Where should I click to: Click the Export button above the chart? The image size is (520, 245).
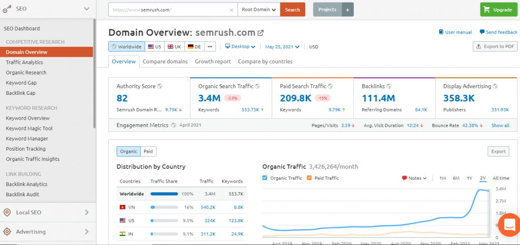point(499,151)
